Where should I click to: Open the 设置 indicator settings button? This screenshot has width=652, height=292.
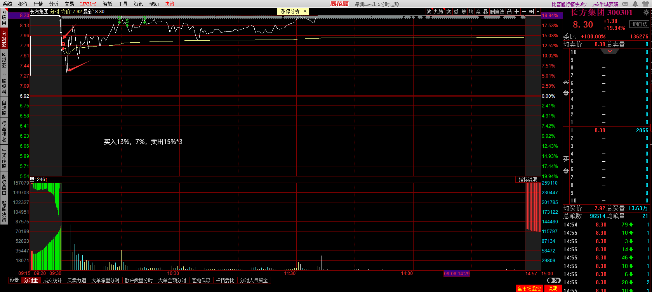click(14, 280)
